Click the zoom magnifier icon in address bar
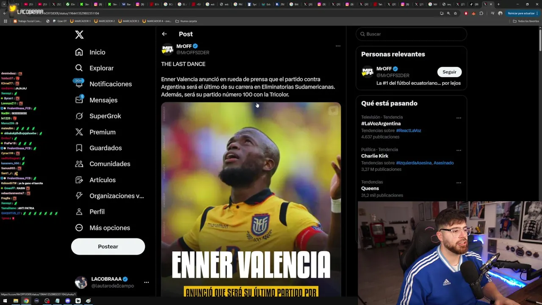The image size is (542, 305). coord(448,13)
